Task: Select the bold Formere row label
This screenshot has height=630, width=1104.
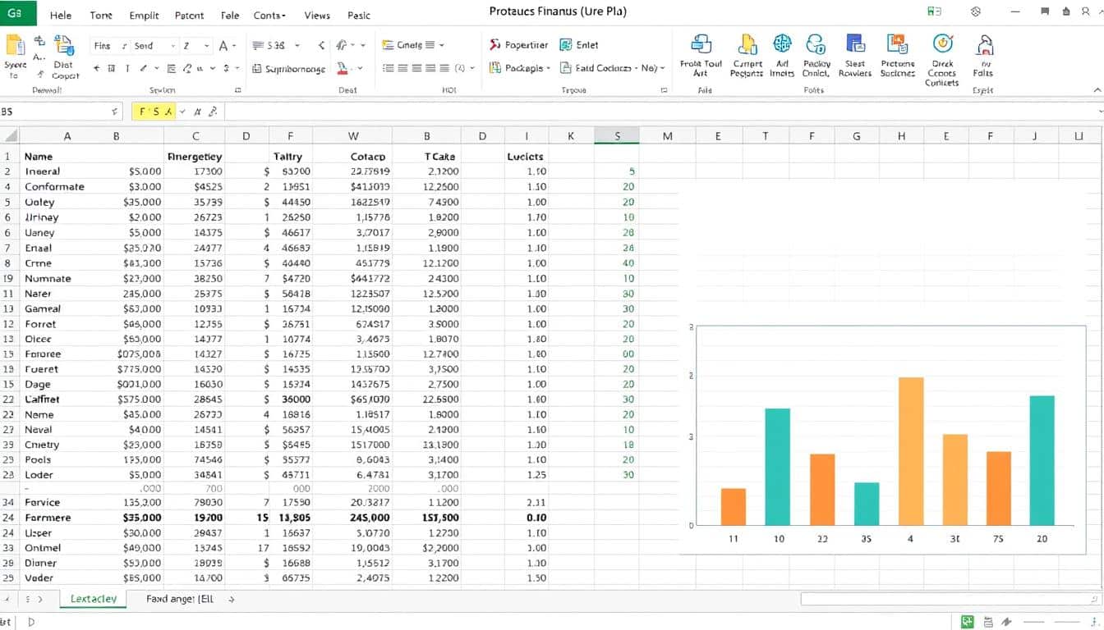Action: (x=48, y=518)
